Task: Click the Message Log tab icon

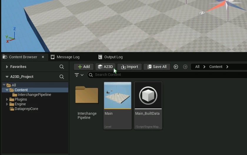Action: pos(53,57)
